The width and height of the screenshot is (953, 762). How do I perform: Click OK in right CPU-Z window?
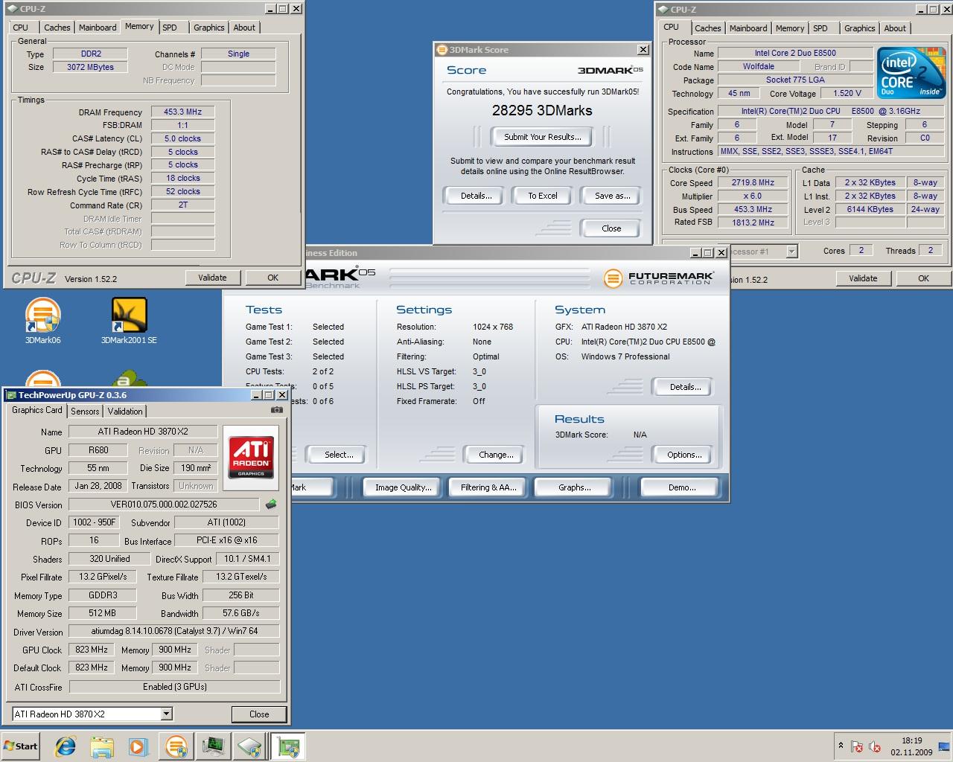tap(923, 278)
